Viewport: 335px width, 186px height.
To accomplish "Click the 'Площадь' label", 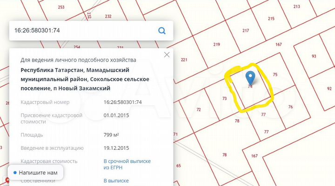I will click(x=32, y=135).
